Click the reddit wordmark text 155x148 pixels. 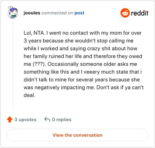[x=139, y=13]
